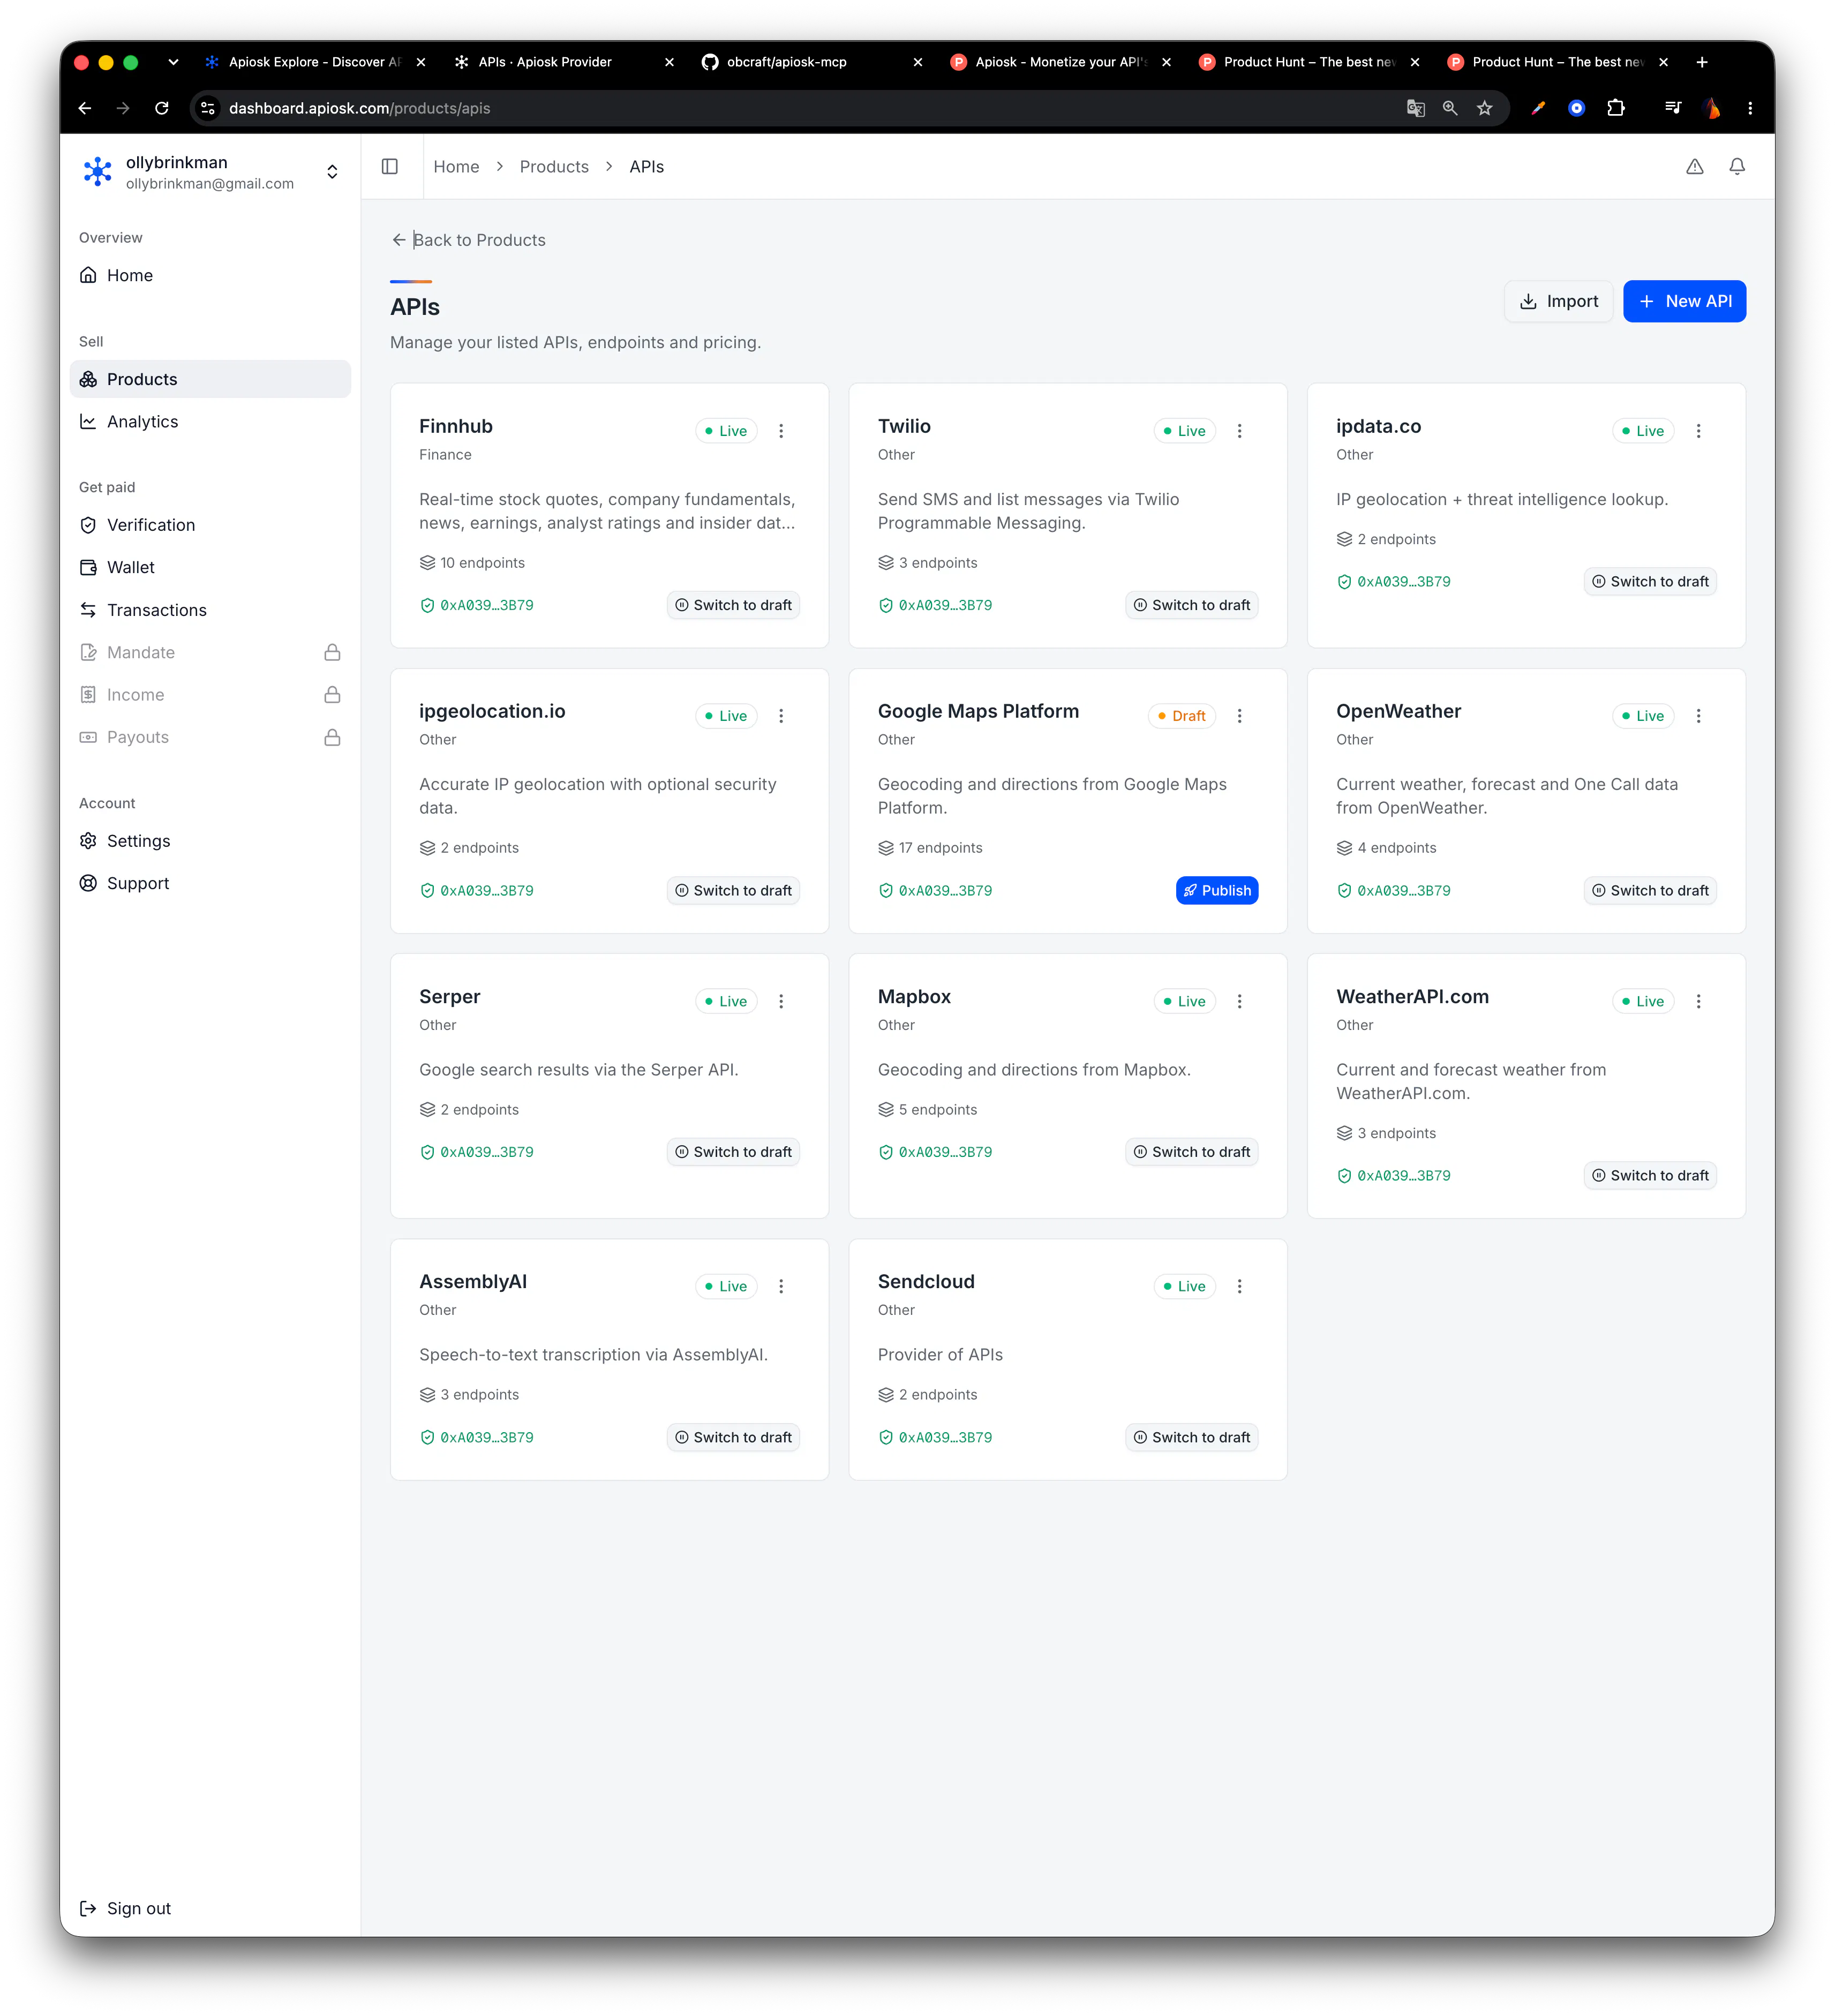Switch AssemblyAI to draft
1835x2016 pixels.
coord(733,1437)
